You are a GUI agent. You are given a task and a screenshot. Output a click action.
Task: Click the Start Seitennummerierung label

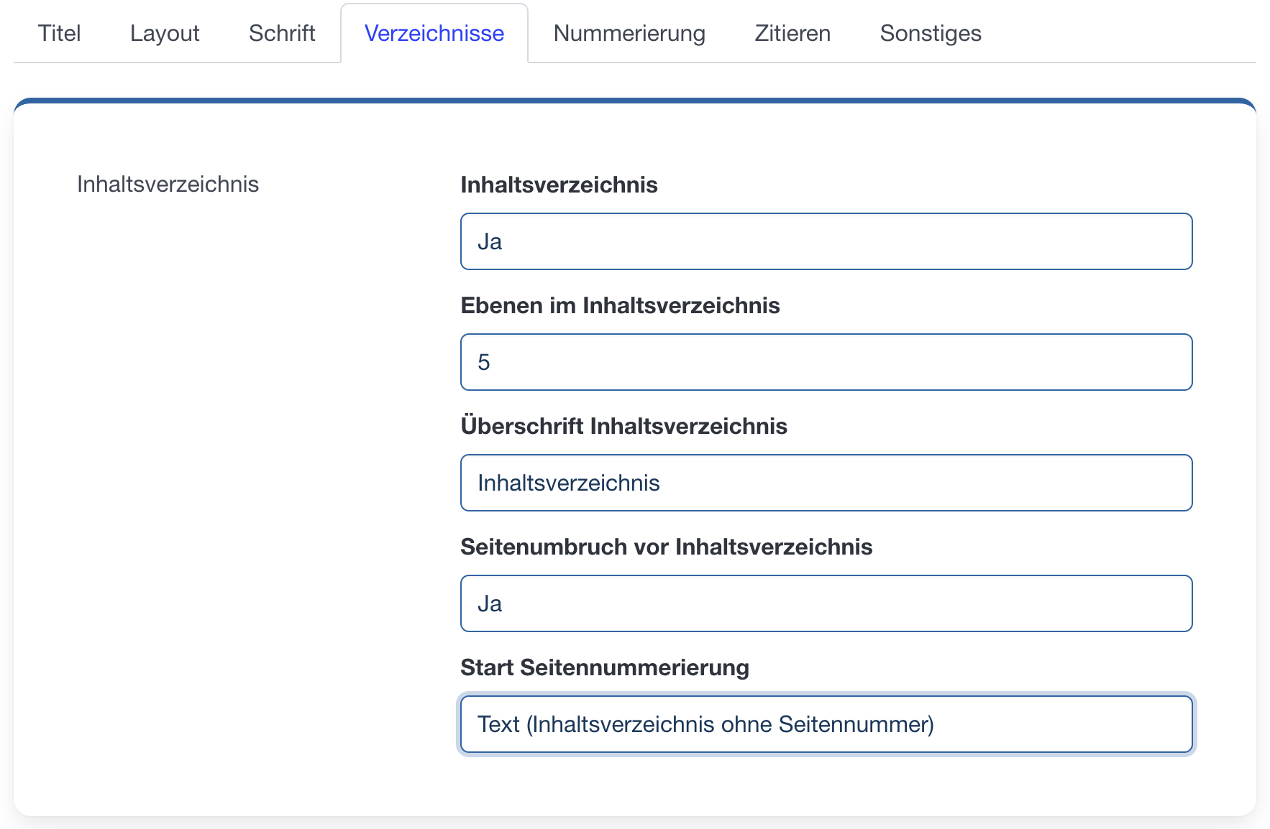[605, 667]
